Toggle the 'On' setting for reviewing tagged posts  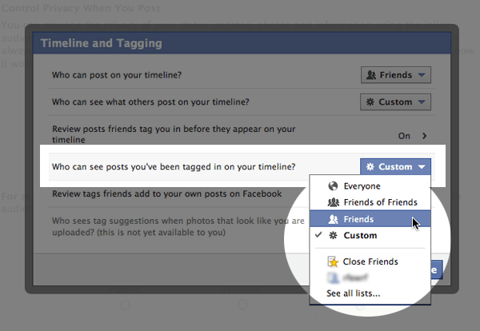coord(404,136)
